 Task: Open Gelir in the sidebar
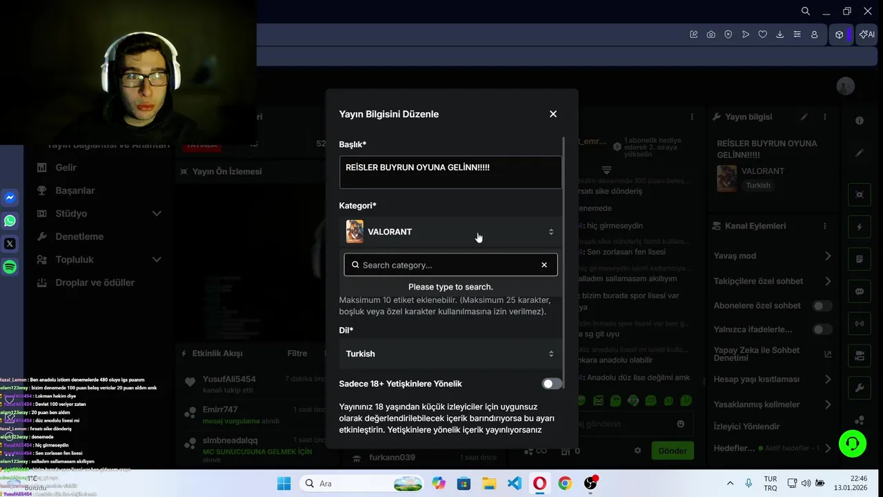pos(66,167)
